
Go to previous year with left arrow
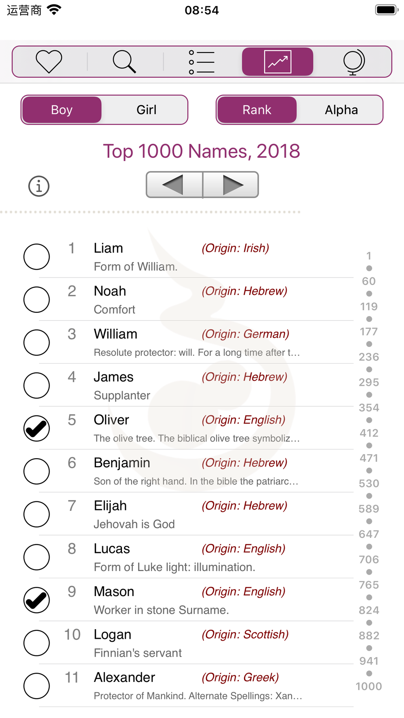pos(174,185)
